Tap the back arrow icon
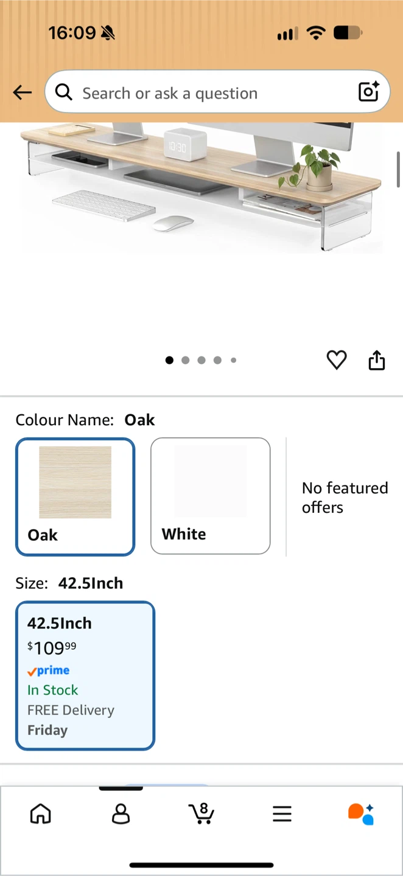403x876 pixels. (23, 92)
